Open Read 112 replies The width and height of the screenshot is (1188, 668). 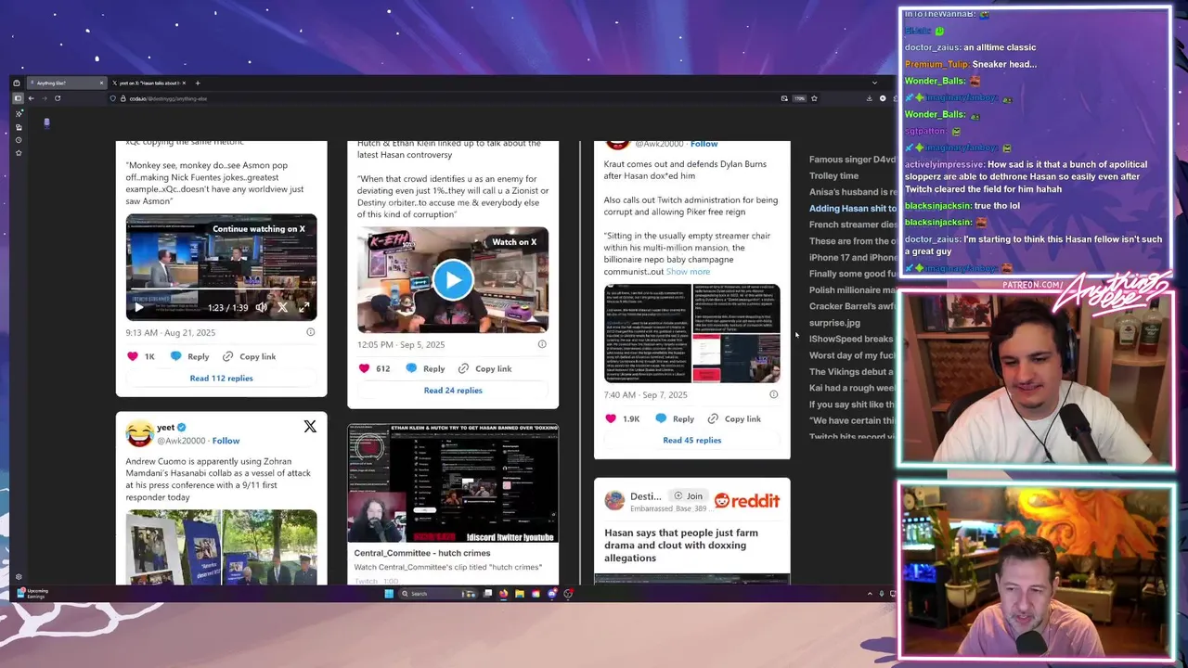(x=221, y=378)
